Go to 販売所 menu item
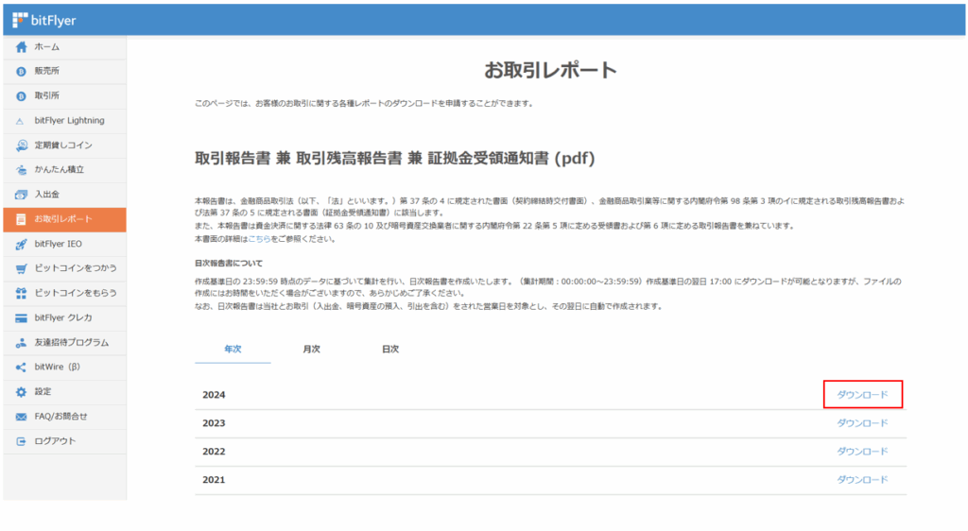Screen dimensions: 968x531 [x=65, y=72]
